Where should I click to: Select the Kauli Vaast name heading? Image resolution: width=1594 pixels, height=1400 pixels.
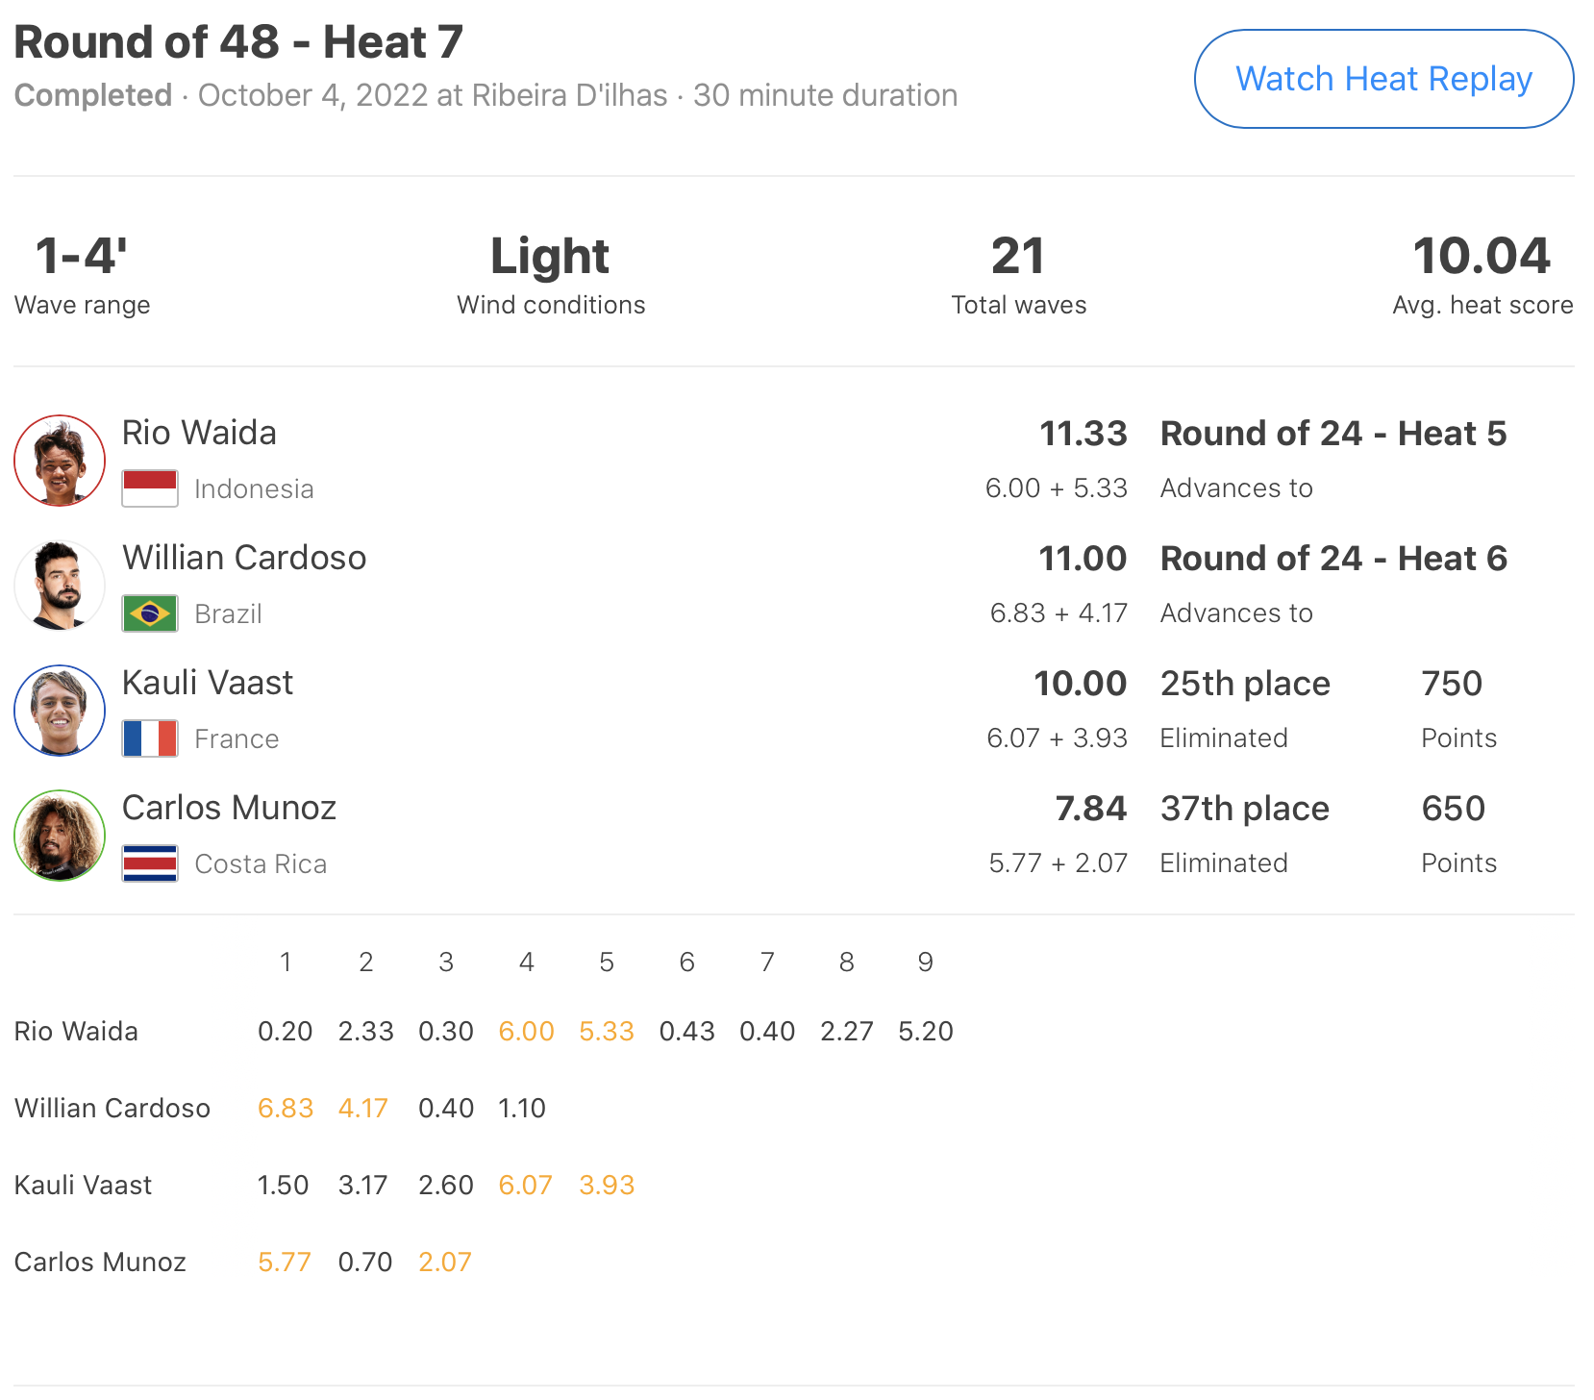[208, 683]
